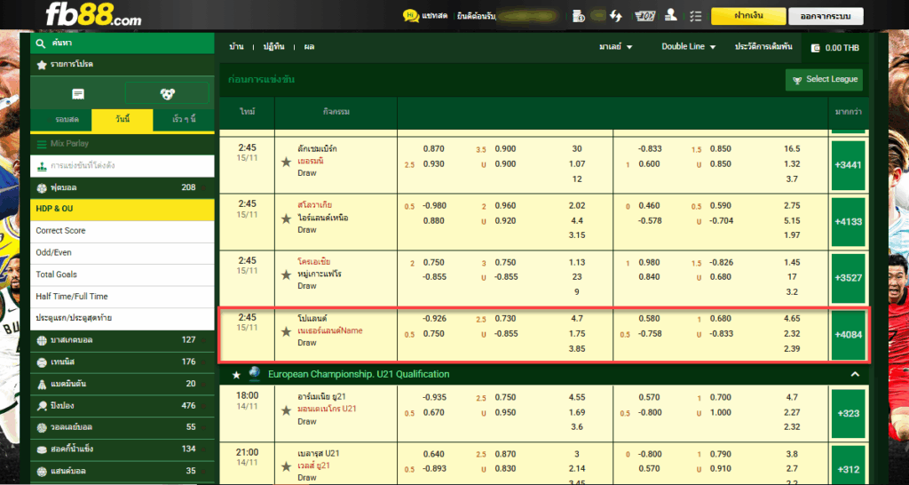Open the live chat Hi bubble icon
This screenshot has height=485, width=909.
point(411,16)
